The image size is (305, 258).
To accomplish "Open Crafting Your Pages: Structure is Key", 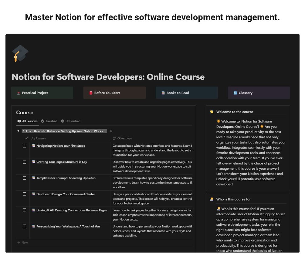I will pos(62,162).
